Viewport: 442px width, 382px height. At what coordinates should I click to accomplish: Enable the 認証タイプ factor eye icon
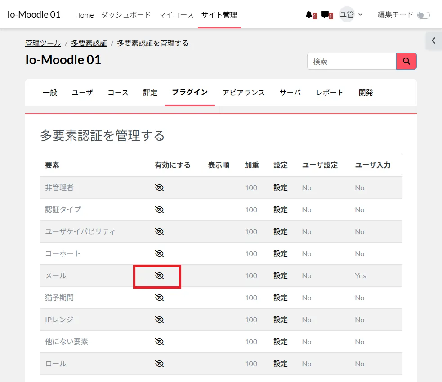pos(159,209)
